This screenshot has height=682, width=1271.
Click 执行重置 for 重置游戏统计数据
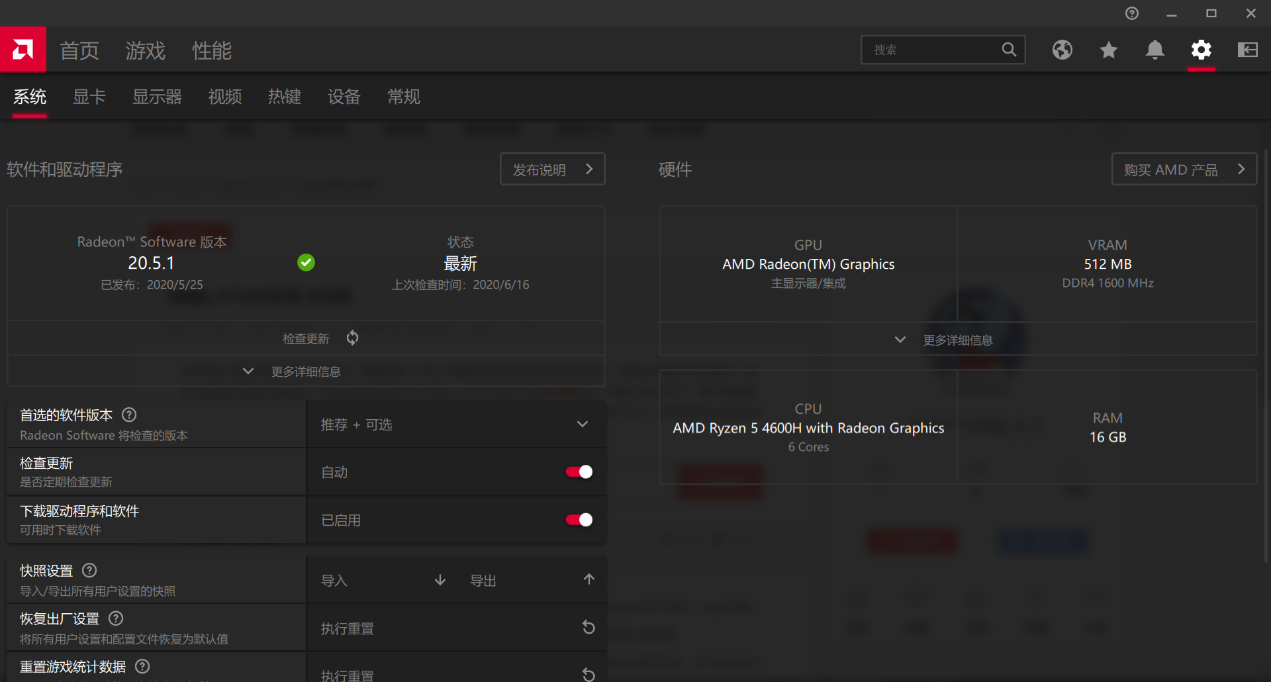pyautogui.click(x=456, y=667)
